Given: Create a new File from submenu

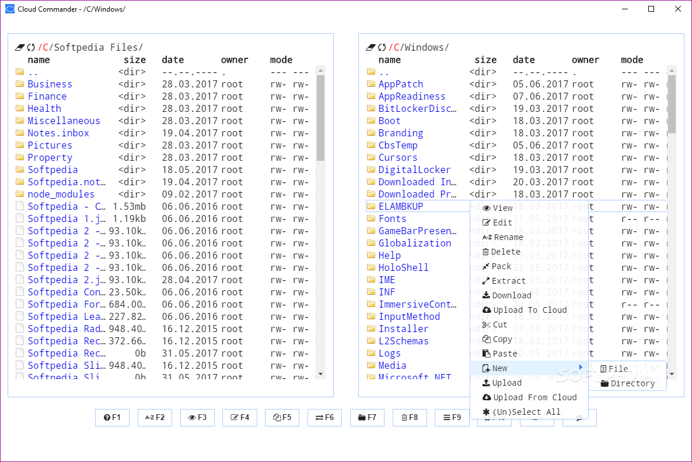Looking at the screenshot, I should pyautogui.click(x=627, y=369).
